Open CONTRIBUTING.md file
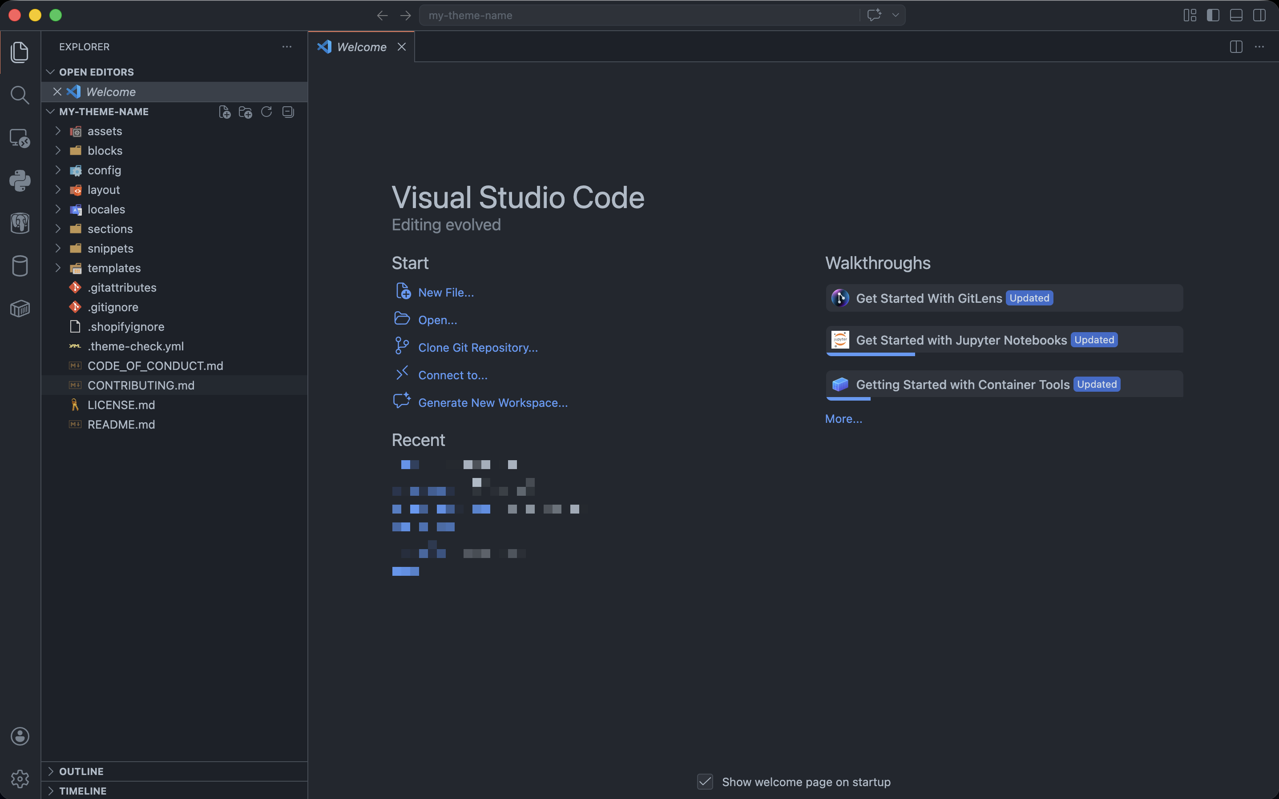The height and width of the screenshot is (799, 1279). pos(174,385)
